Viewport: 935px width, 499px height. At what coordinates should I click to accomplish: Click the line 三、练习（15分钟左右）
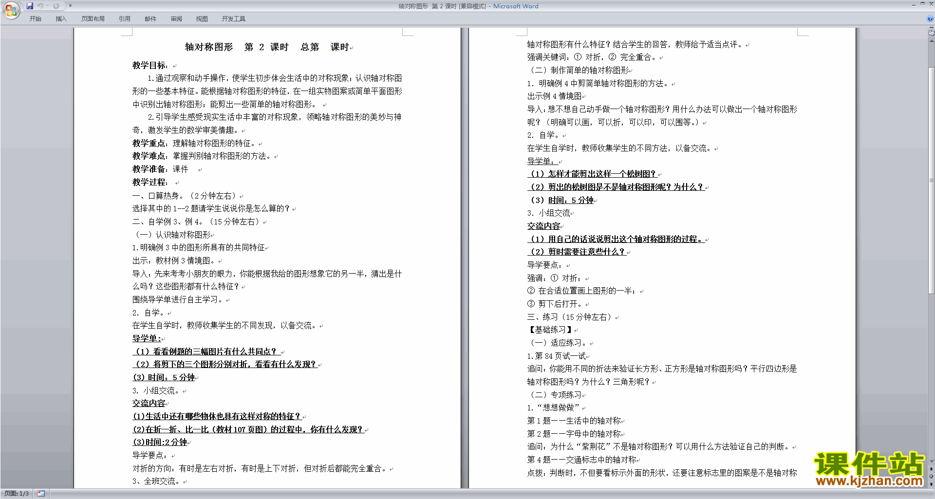[x=571, y=317]
